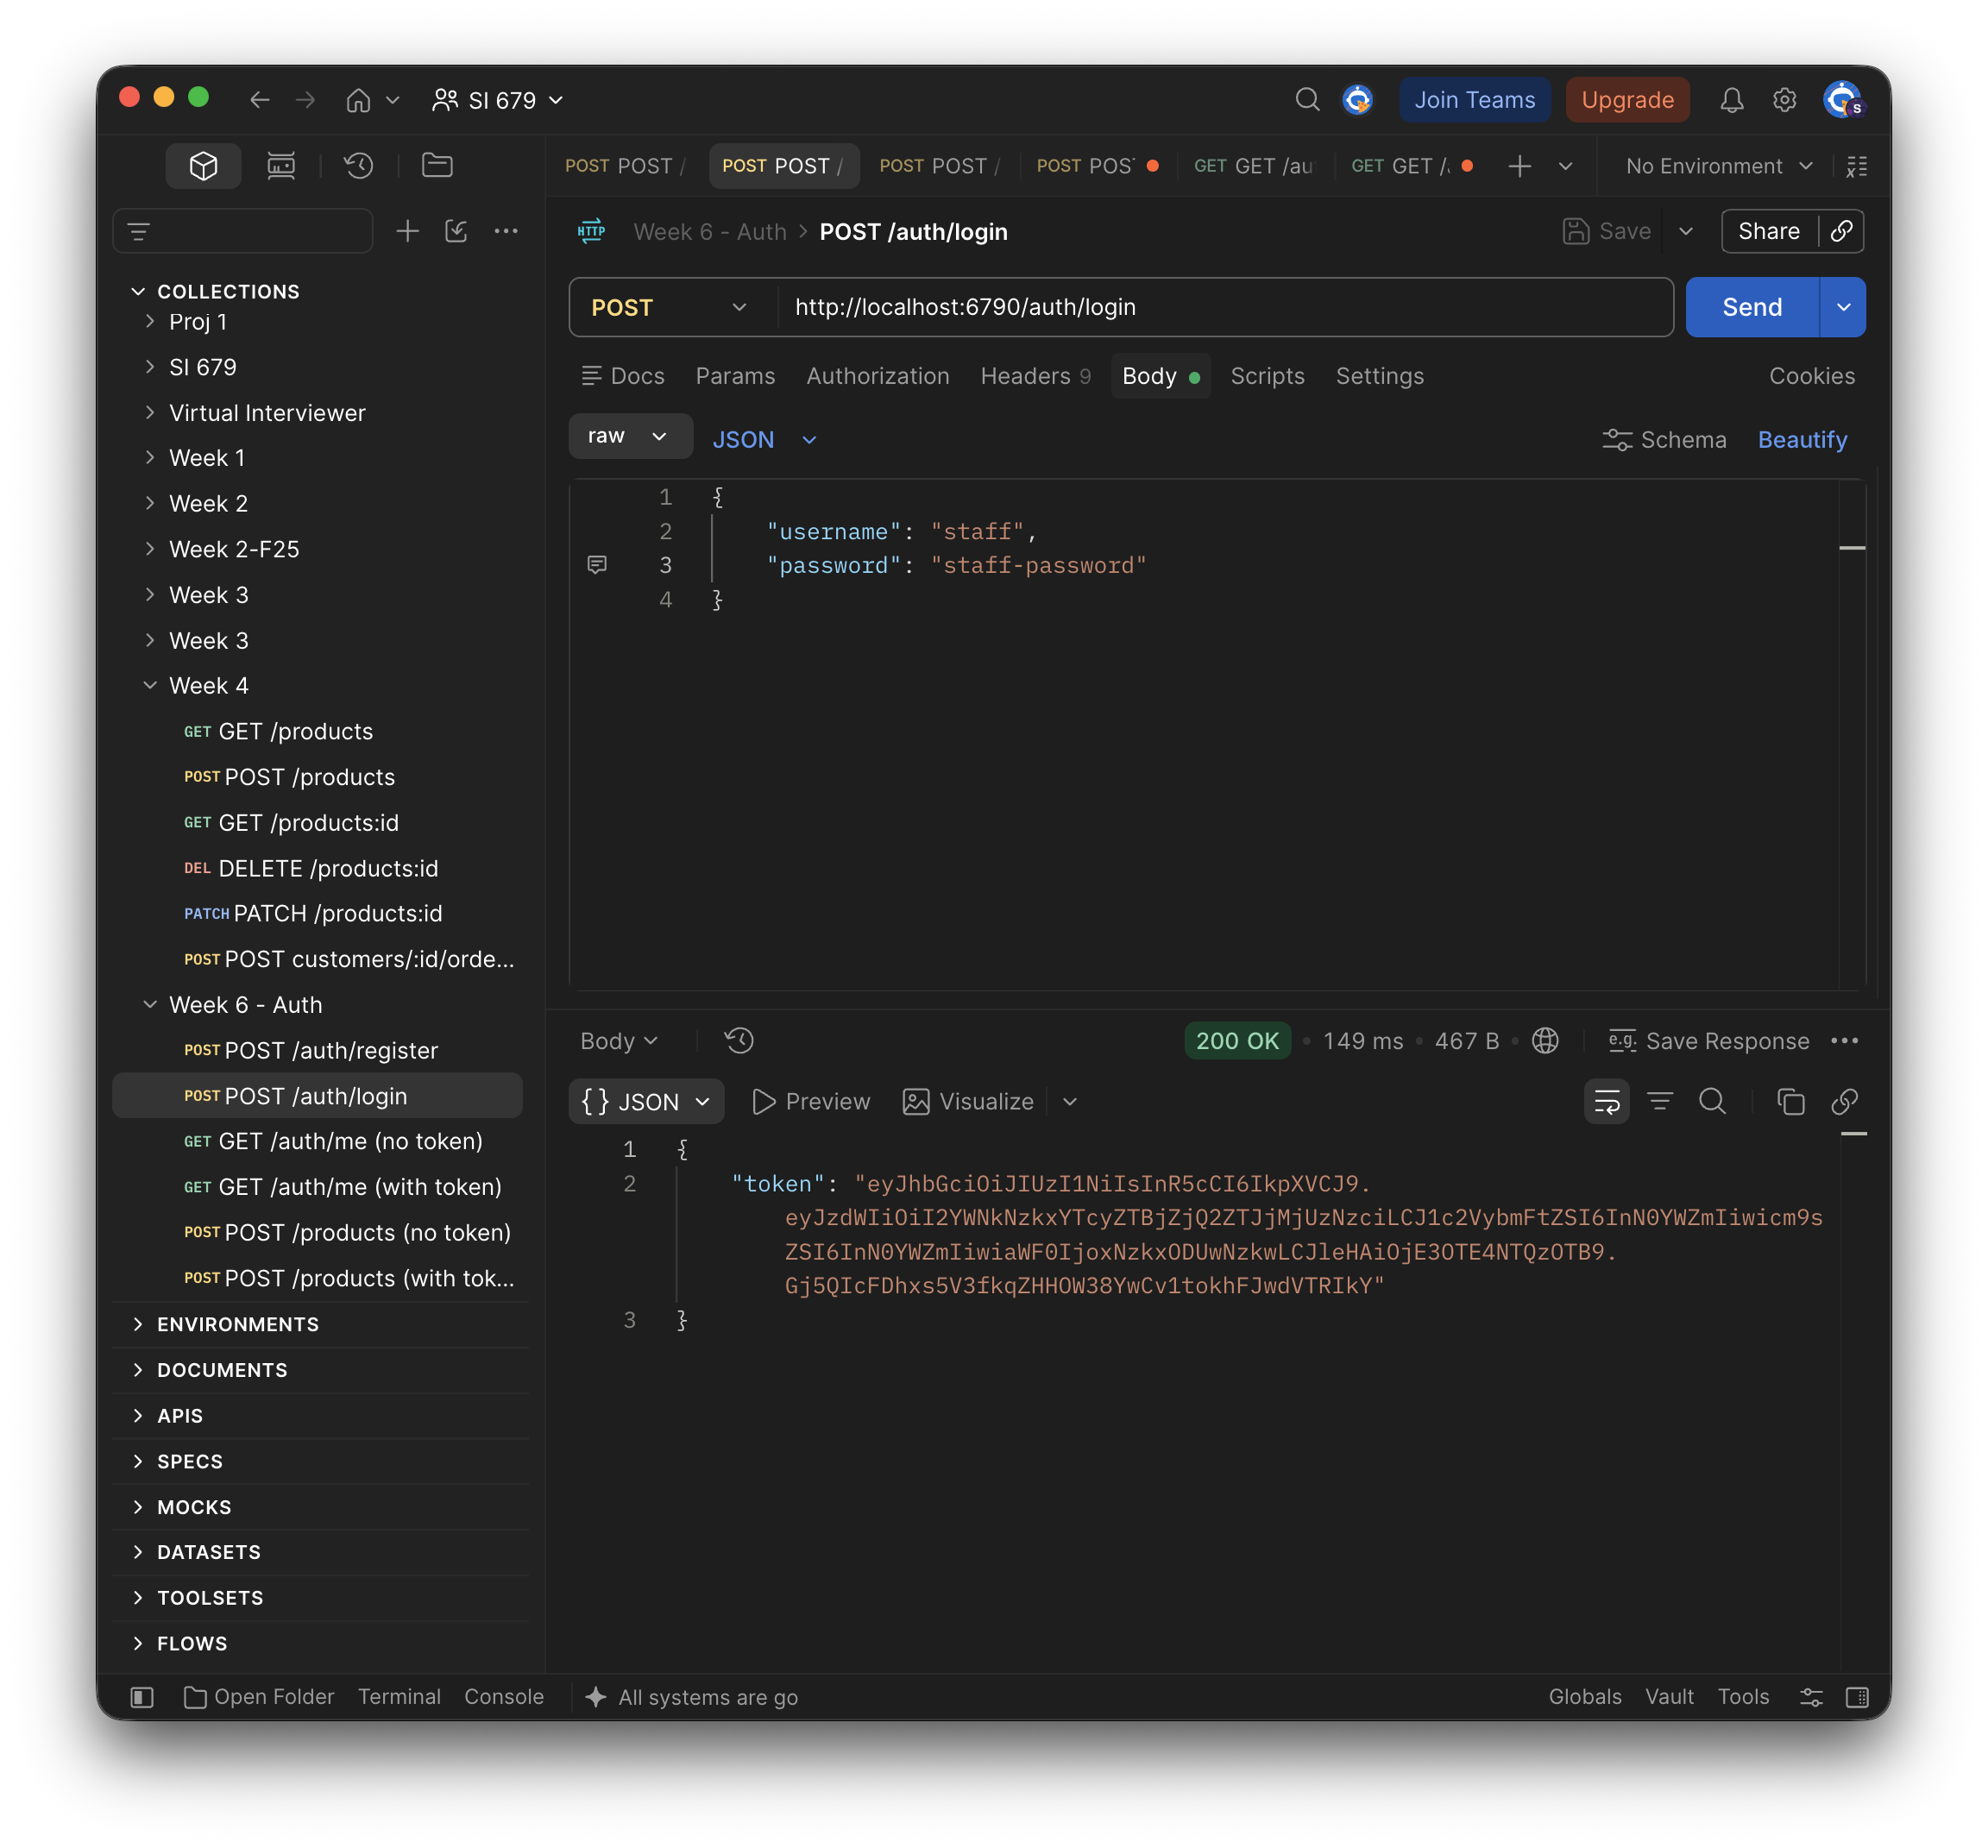Image resolution: width=1988 pixels, height=1848 pixels.
Task: Copy the response body with copy icon
Action: (1790, 1102)
